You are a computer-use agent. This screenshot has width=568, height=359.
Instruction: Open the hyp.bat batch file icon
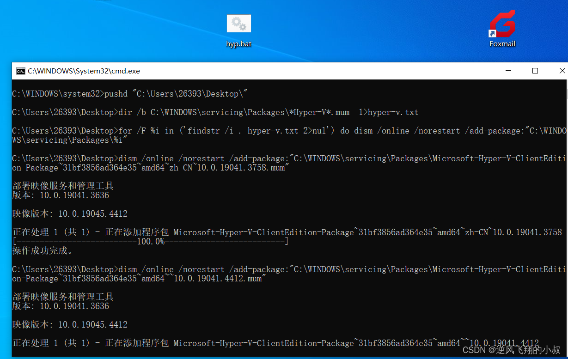(239, 24)
